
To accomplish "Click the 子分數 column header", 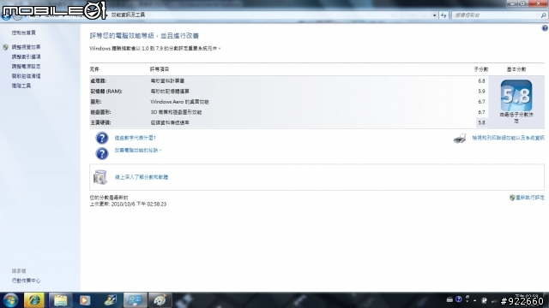I will click(x=481, y=69).
